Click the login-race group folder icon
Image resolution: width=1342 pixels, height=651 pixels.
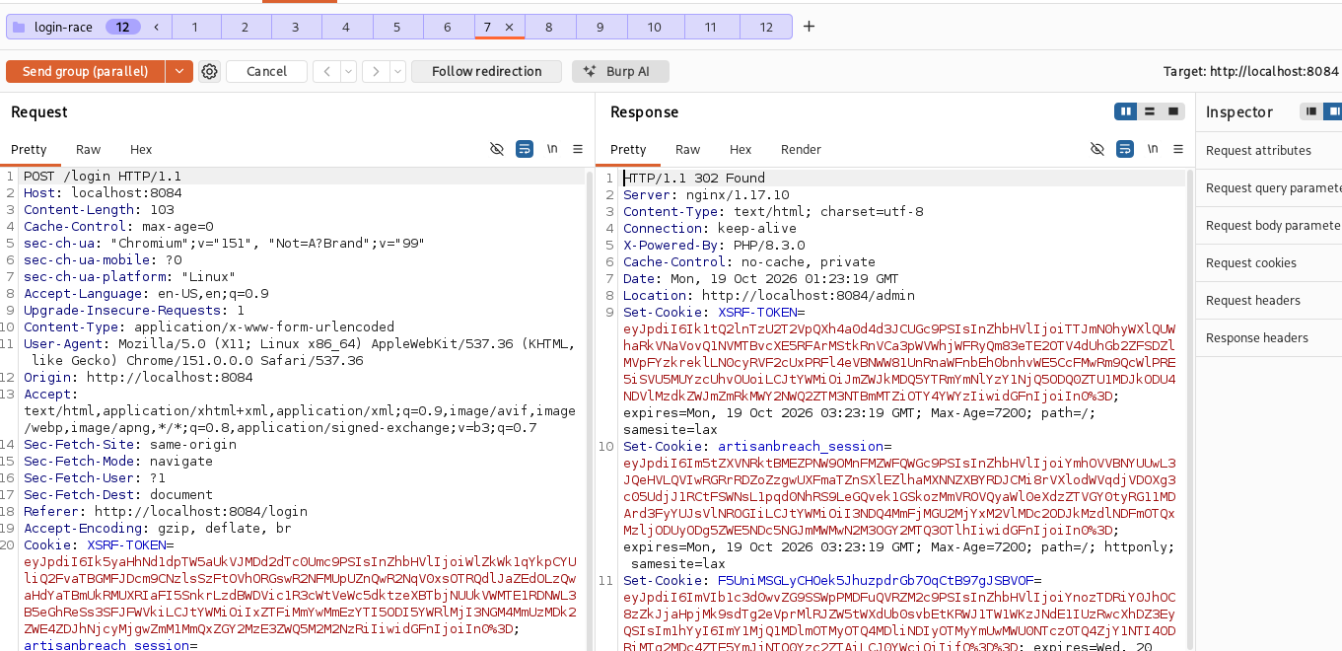click(x=19, y=28)
